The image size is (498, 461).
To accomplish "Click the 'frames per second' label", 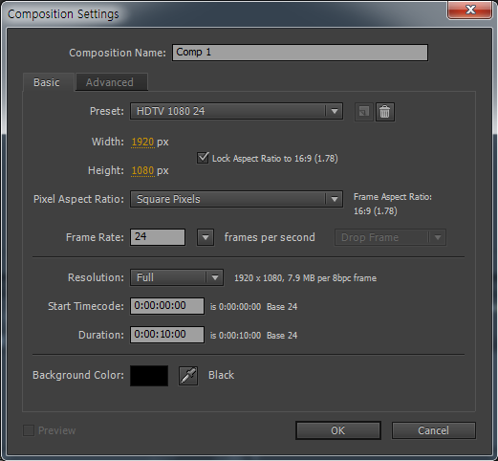I will (x=270, y=237).
